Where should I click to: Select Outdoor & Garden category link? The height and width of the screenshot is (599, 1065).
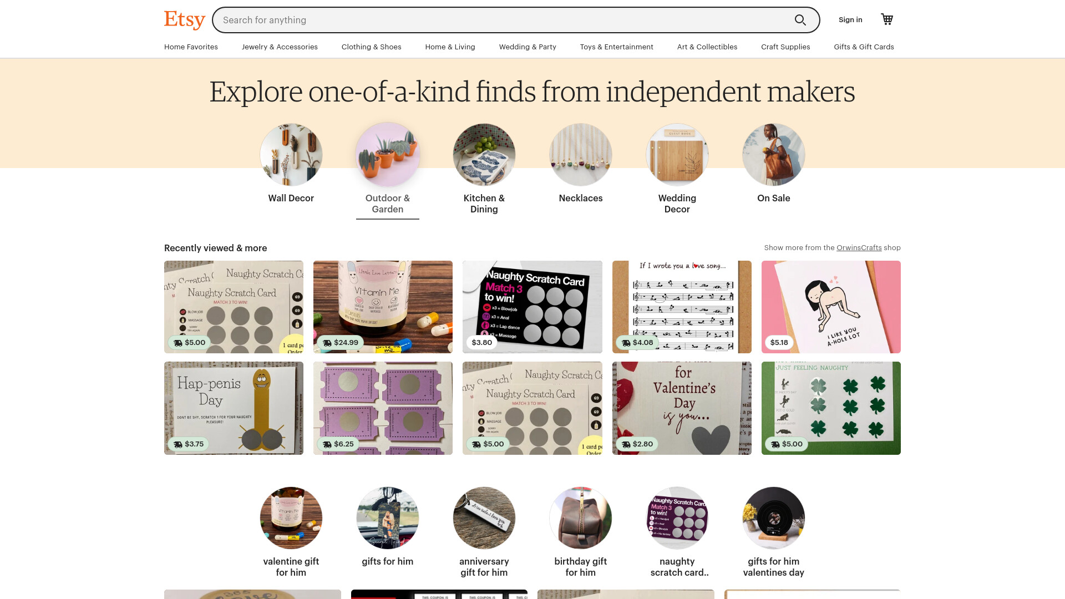pos(388,204)
